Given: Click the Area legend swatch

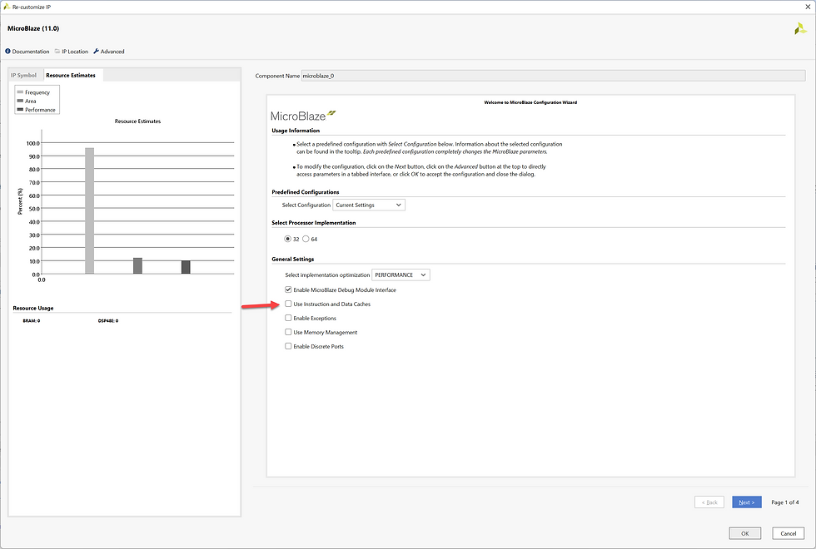Looking at the screenshot, I should tap(20, 101).
